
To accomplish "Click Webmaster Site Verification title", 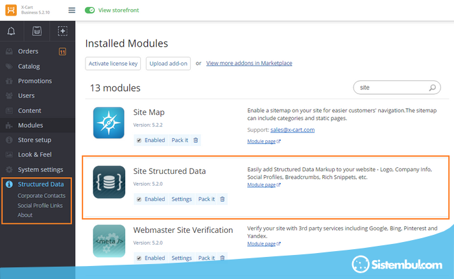I will point(183,230).
